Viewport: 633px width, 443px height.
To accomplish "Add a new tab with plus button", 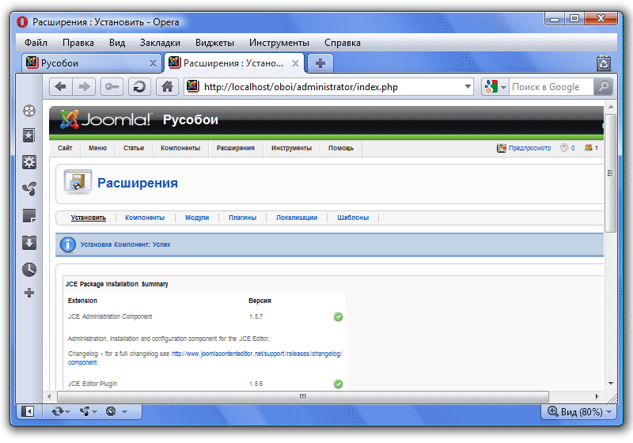I will tap(320, 63).
